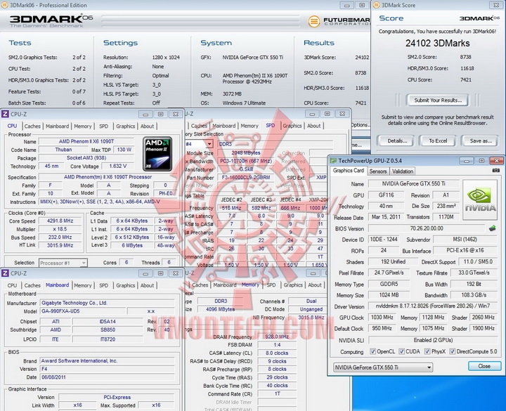Viewport: 506px width, 411px height.
Task: Click the Bus Speed value 232.0 MHz
Action: click(x=60, y=237)
